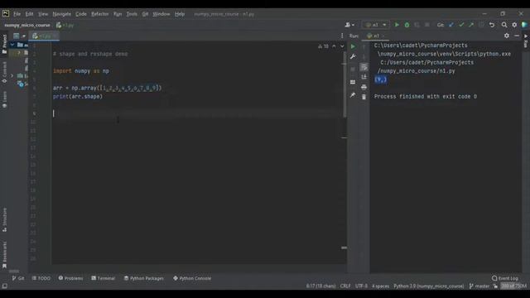The image size is (530, 298).
Task: Open the View menu
Action: [43, 14]
